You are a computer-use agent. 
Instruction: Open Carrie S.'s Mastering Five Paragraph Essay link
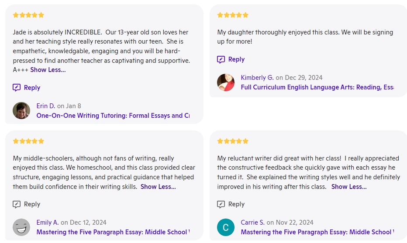317,232
